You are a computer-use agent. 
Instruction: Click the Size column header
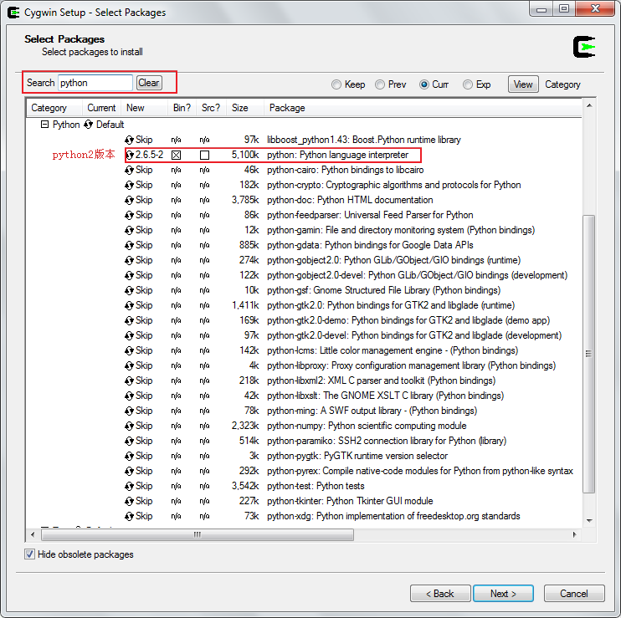[244, 108]
